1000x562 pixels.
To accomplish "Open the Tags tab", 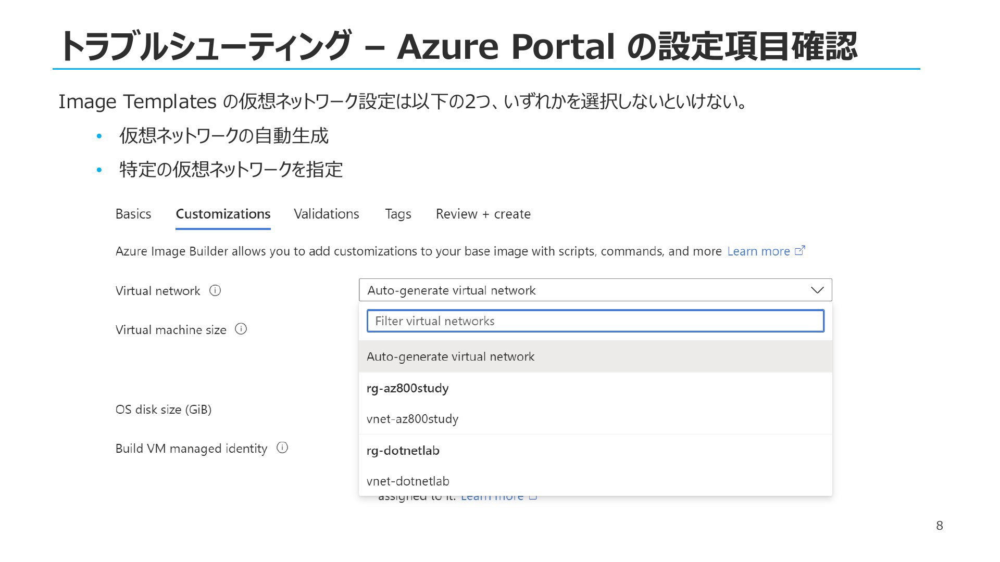I will coord(398,214).
